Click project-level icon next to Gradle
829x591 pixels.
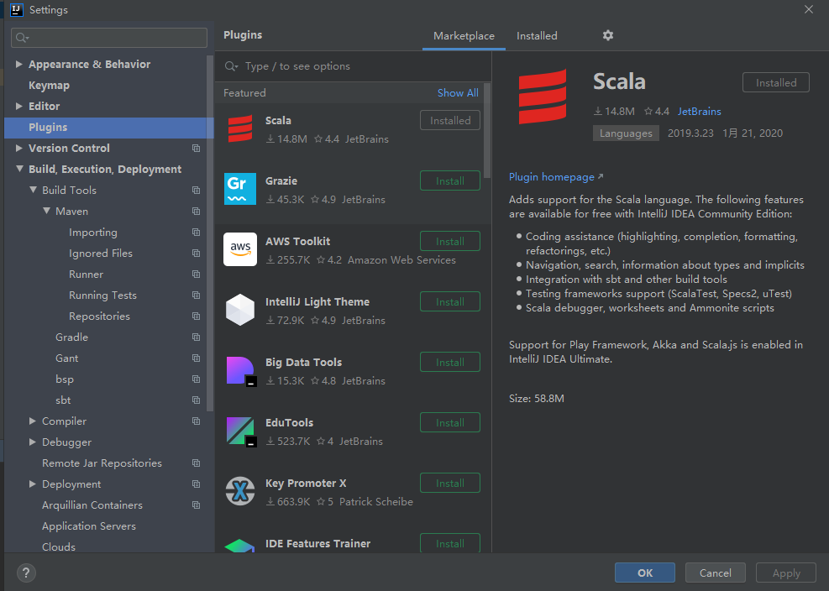coord(197,337)
